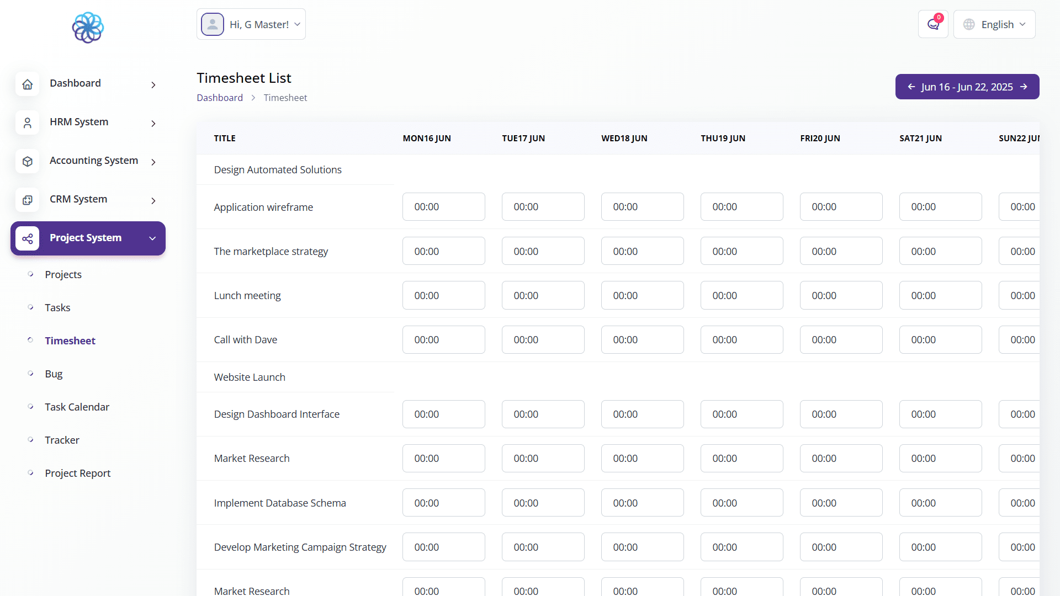Click the flower logo icon
Image resolution: width=1060 pixels, height=596 pixels.
coord(88,28)
